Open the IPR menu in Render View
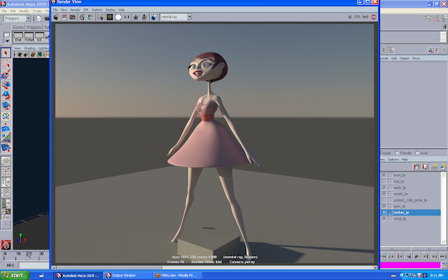Image resolution: width=448 pixels, height=280 pixels. coord(85,10)
